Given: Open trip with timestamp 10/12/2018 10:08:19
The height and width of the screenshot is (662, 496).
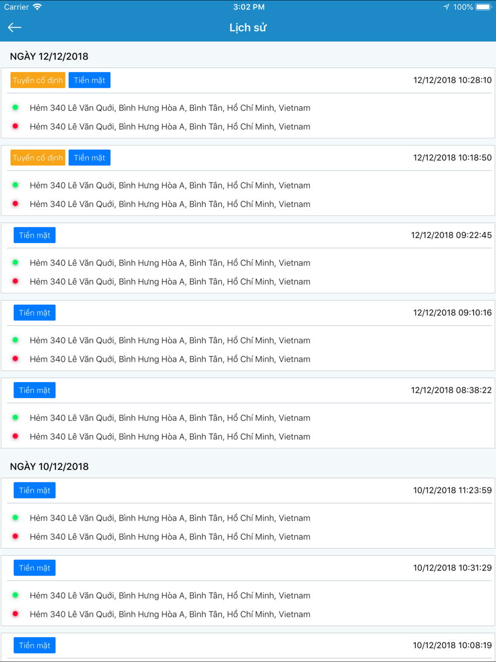Looking at the screenshot, I should click(x=248, y=647).
